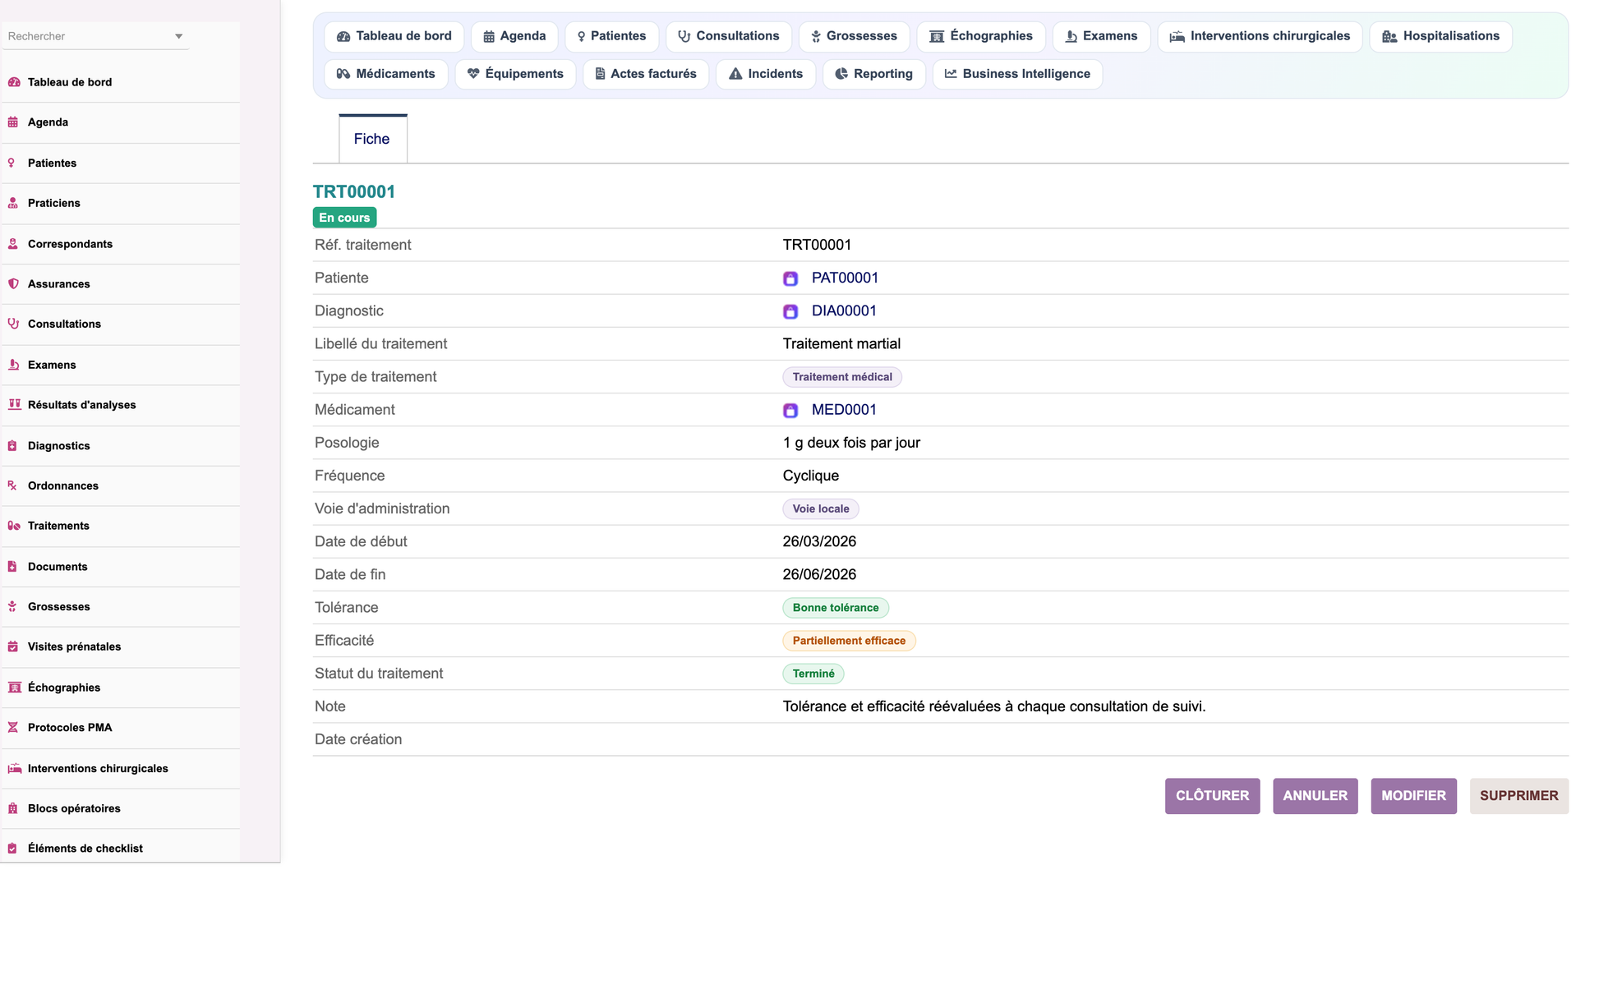Click the Échographies sidebar icon
Viewport: 1599px width, 989px height.
14,688
